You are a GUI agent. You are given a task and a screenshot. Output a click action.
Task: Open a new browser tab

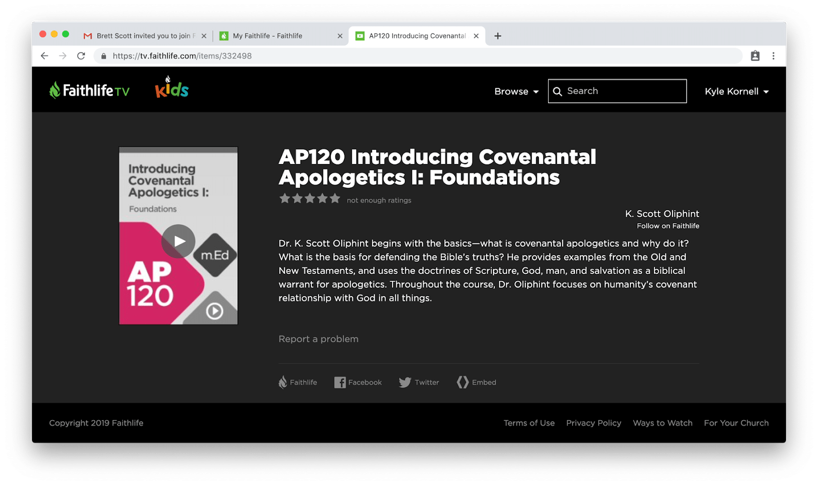coord(497,36)
